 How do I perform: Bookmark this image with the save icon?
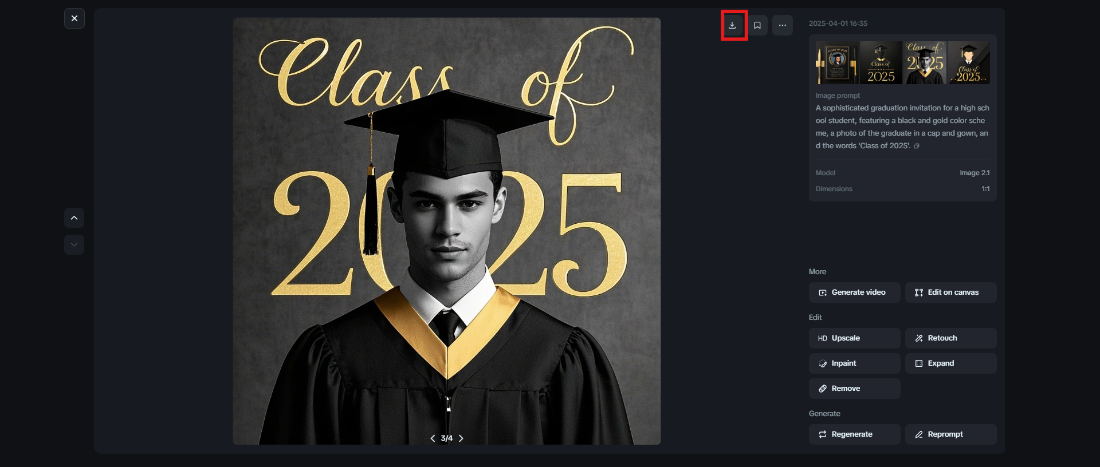click(757, 25)
